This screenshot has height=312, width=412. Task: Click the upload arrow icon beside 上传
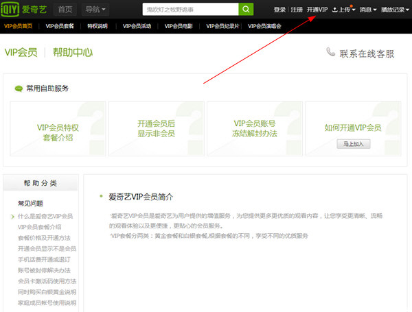[x=334, y=10]
